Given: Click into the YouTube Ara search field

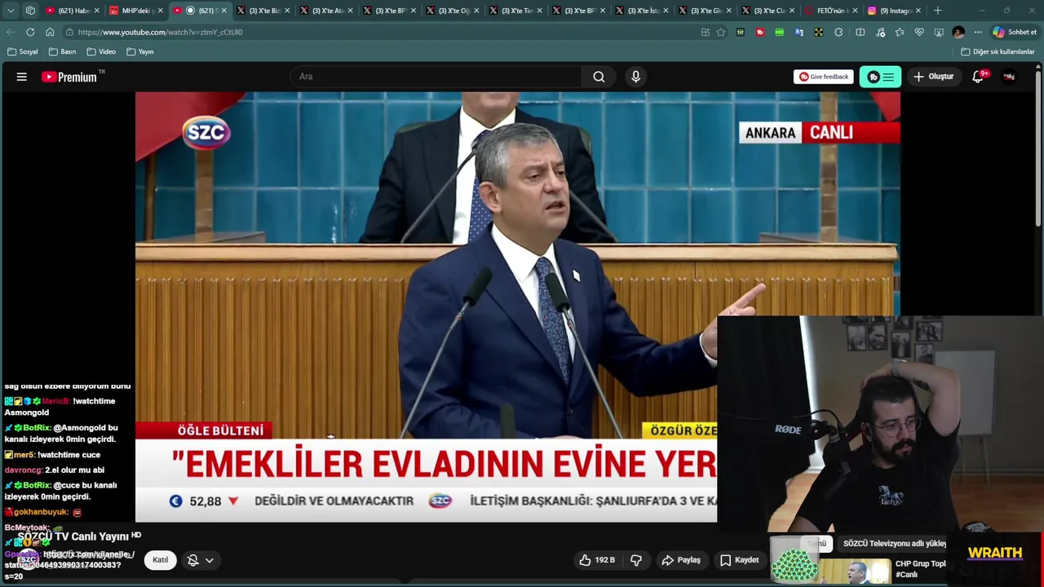Looking at the screenshot, I should point(436,77).
